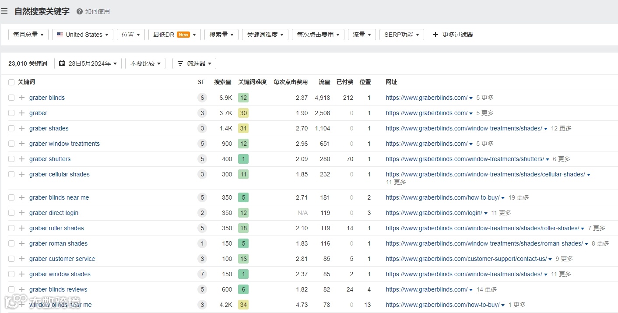Check the graber window treatments checkbox

click(x=11, y=144)
